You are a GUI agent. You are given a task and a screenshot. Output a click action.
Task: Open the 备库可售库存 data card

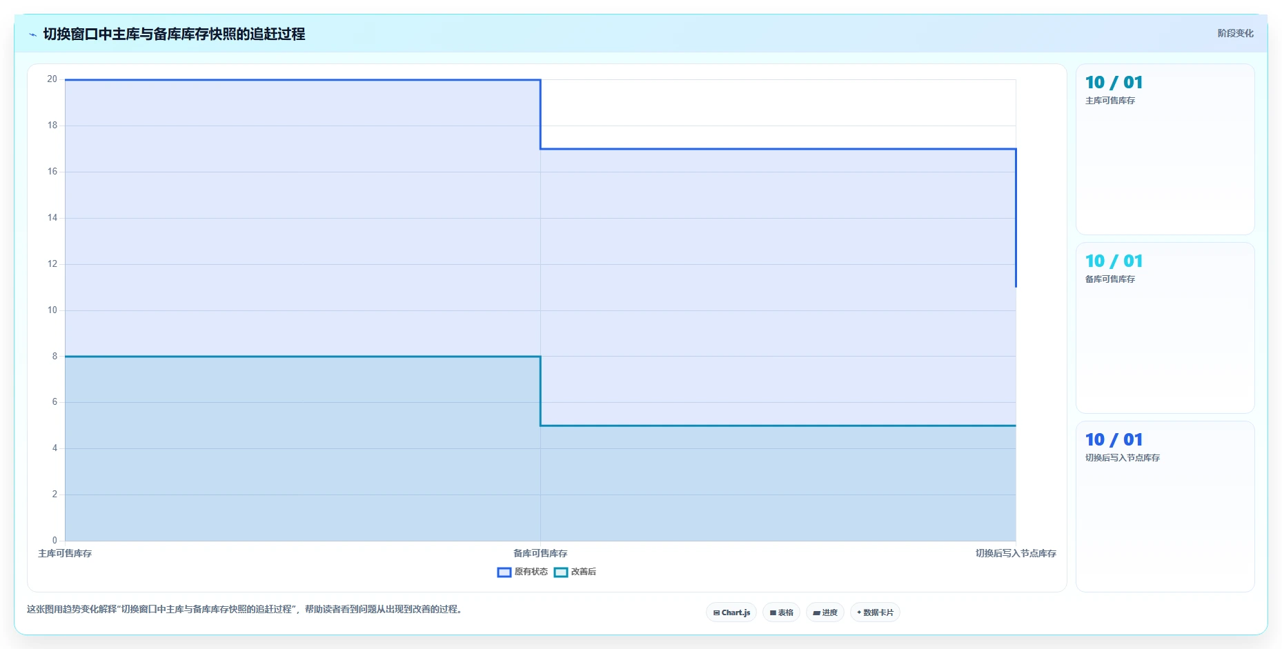1165,328
